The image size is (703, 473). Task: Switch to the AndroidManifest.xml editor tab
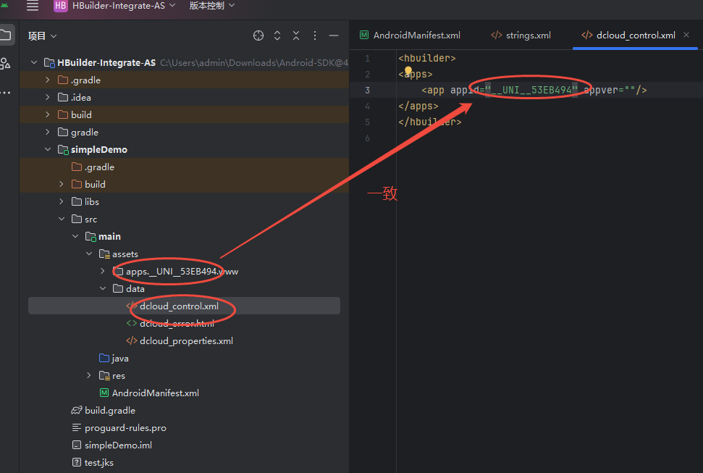(411, 35)
